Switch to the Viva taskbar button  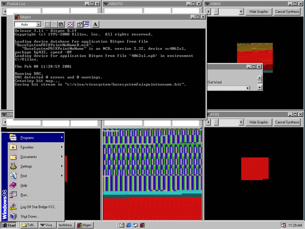click(48, 225)
